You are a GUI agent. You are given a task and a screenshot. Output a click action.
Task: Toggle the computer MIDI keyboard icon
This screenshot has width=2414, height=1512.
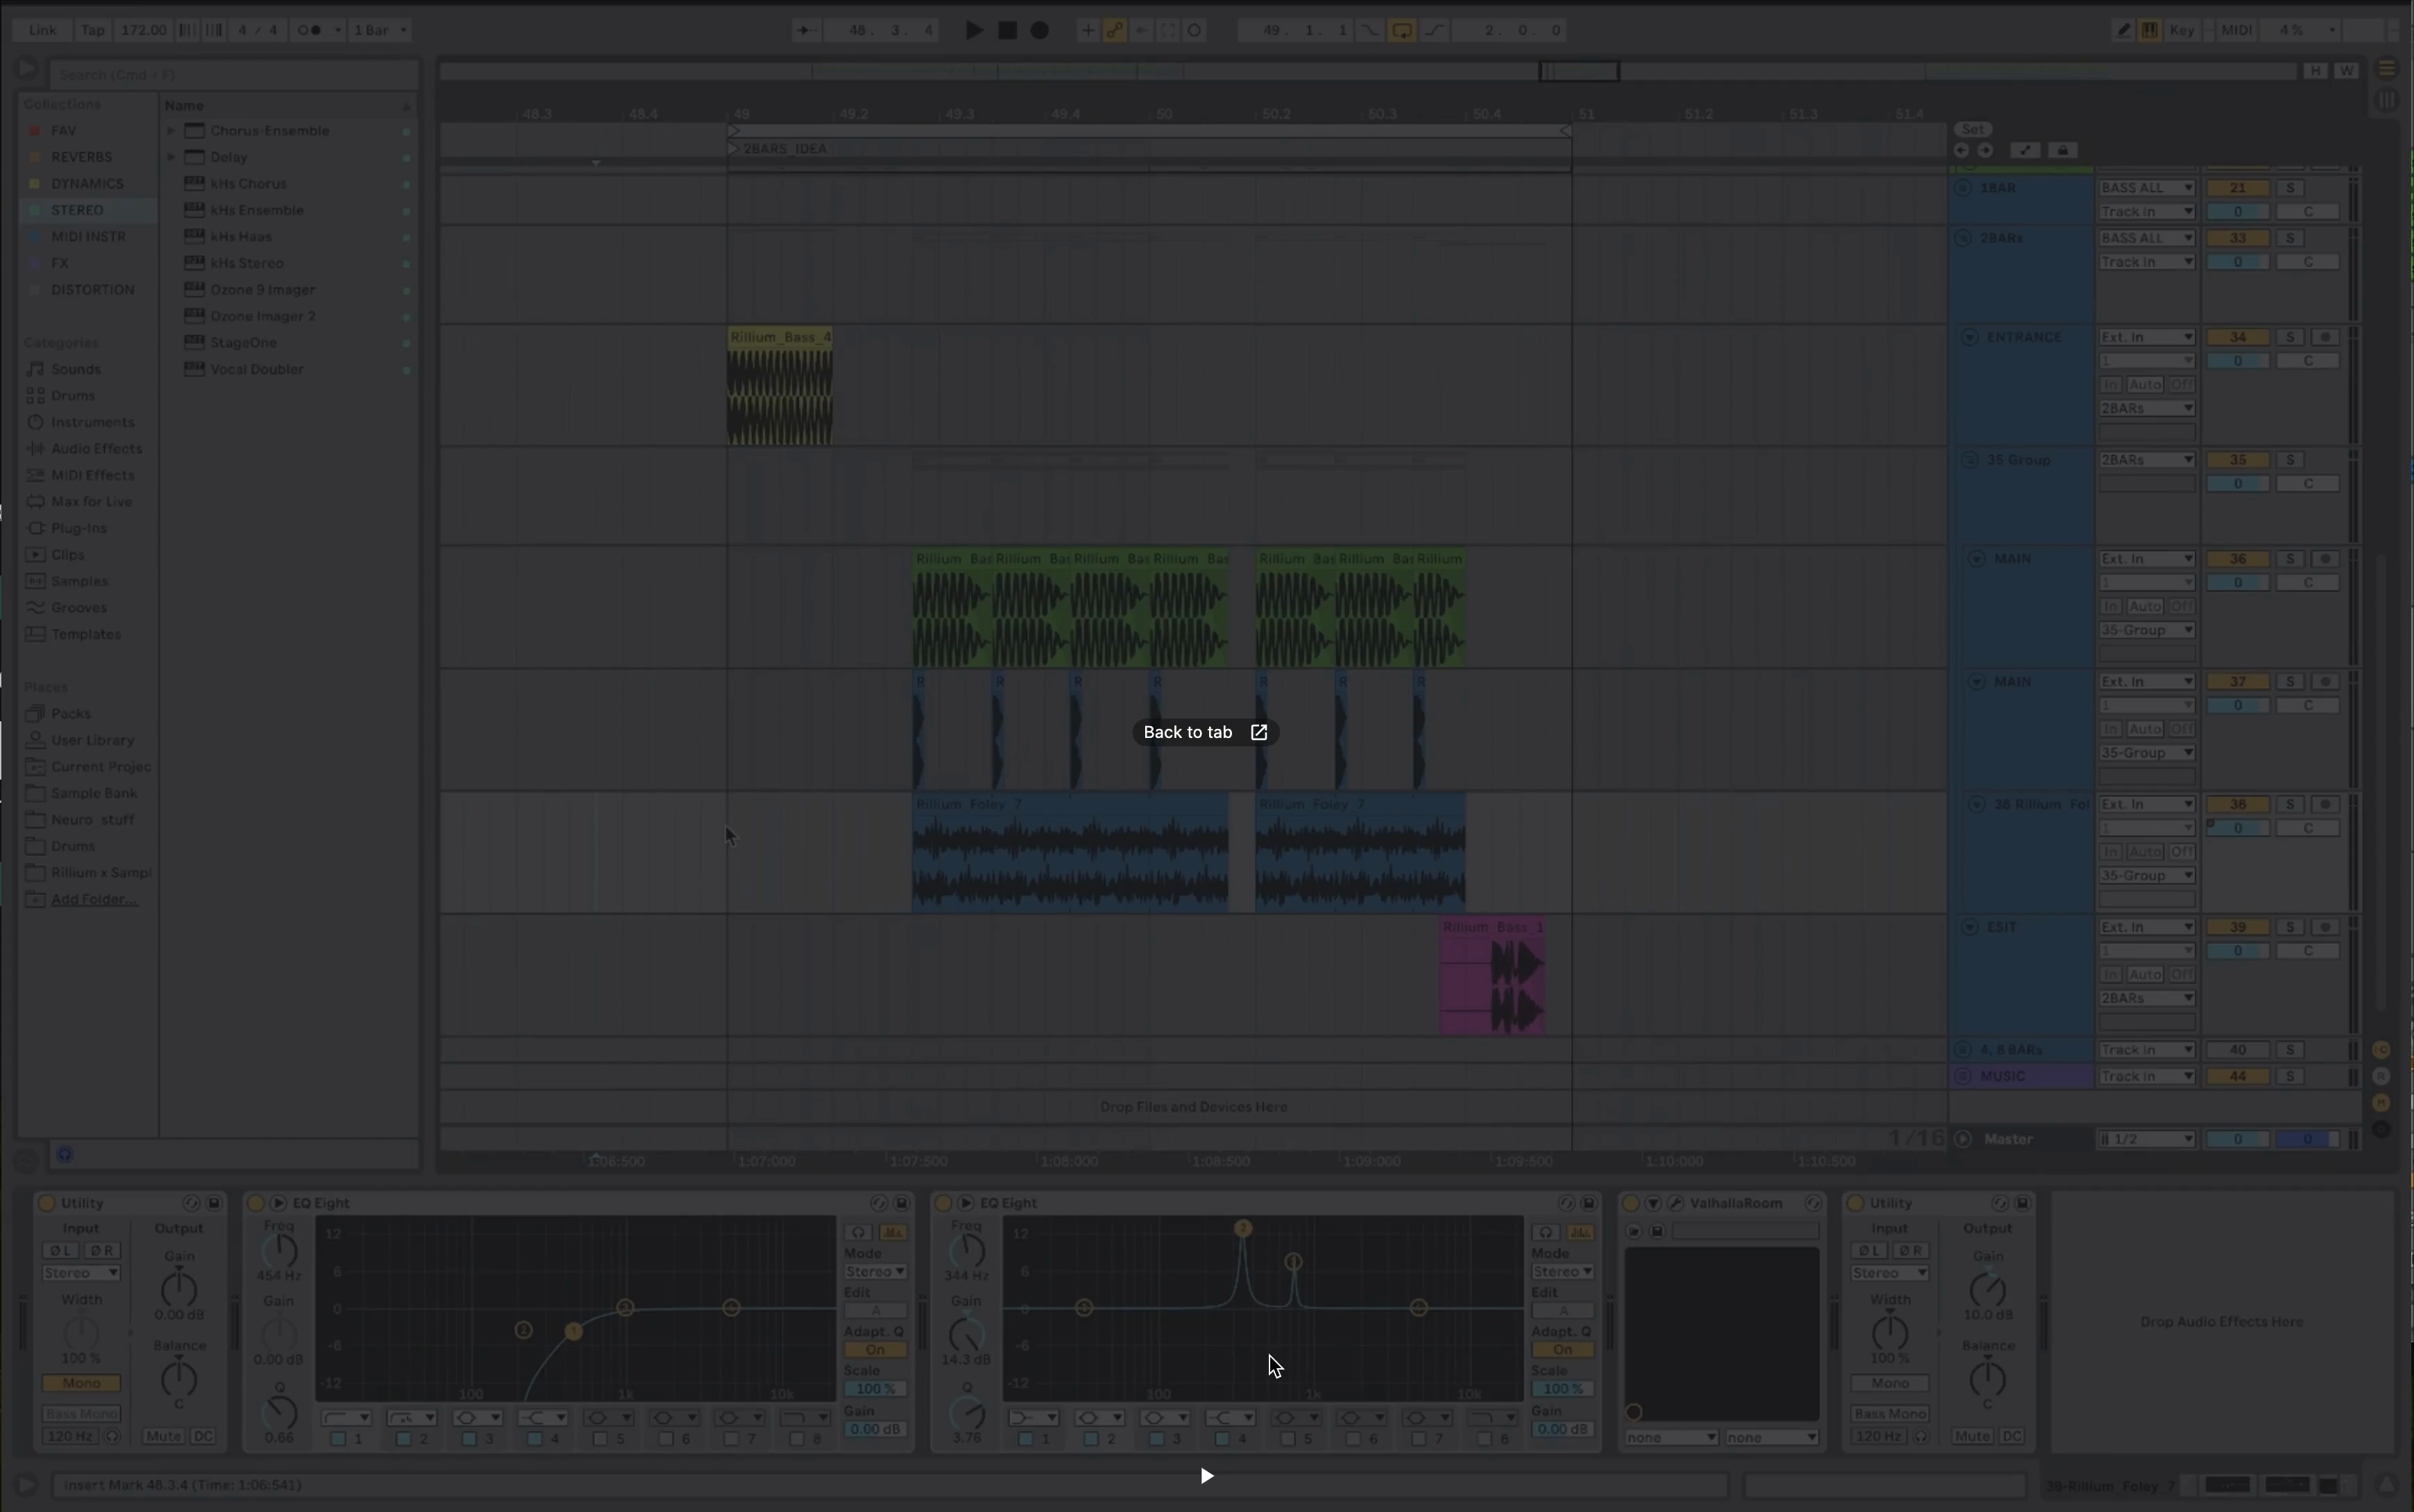click(x=2149, y=30)
